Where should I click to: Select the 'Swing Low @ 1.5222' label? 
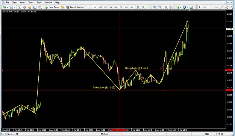click(x=104, y=88)
